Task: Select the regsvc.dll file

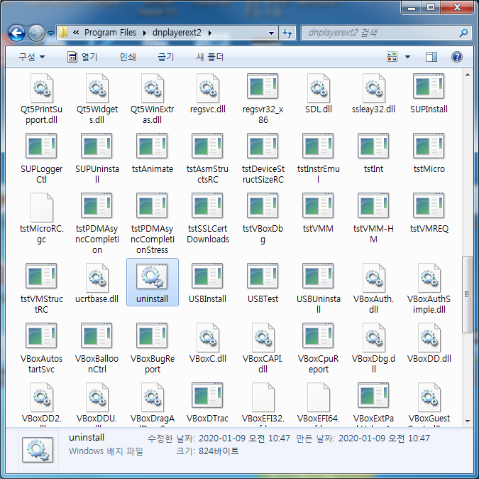Action: 208,93
